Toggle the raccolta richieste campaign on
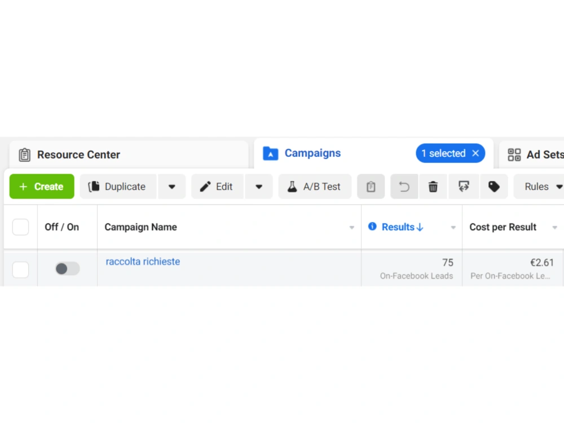 [67, 268]
